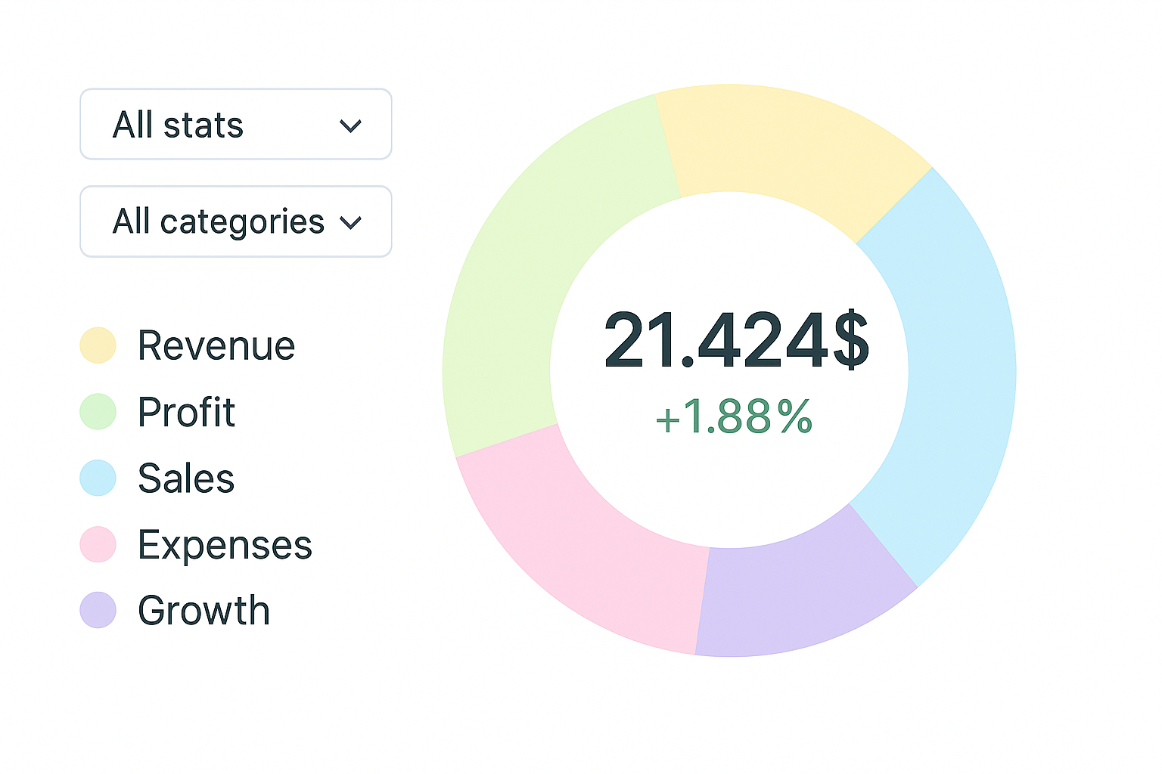Click the Sales legend text
Viewport: 1162px width, 774px height.
[186, 478]
